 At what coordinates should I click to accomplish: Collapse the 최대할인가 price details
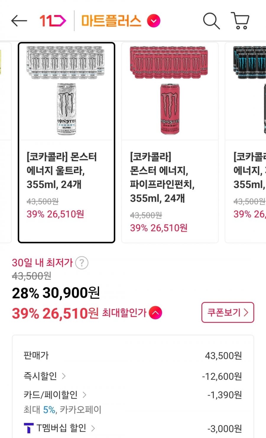155,313
